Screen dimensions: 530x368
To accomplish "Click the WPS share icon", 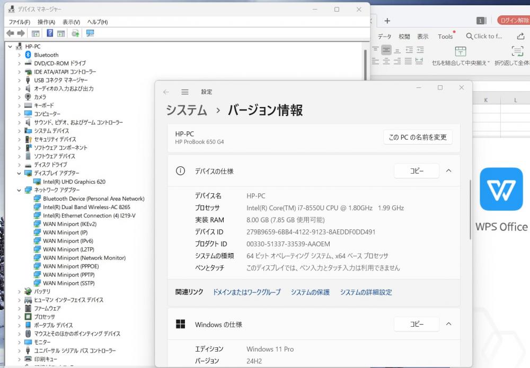I will tap(520, 37).
